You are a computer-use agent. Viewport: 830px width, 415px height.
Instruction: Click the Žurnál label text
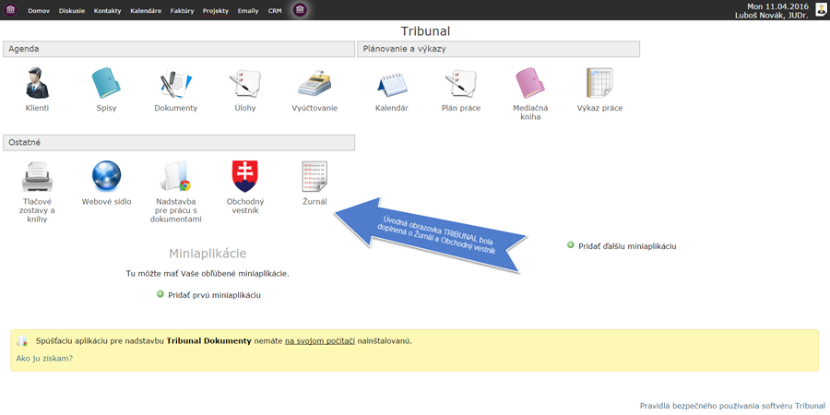pyautogui.click(x=314, y=202)
